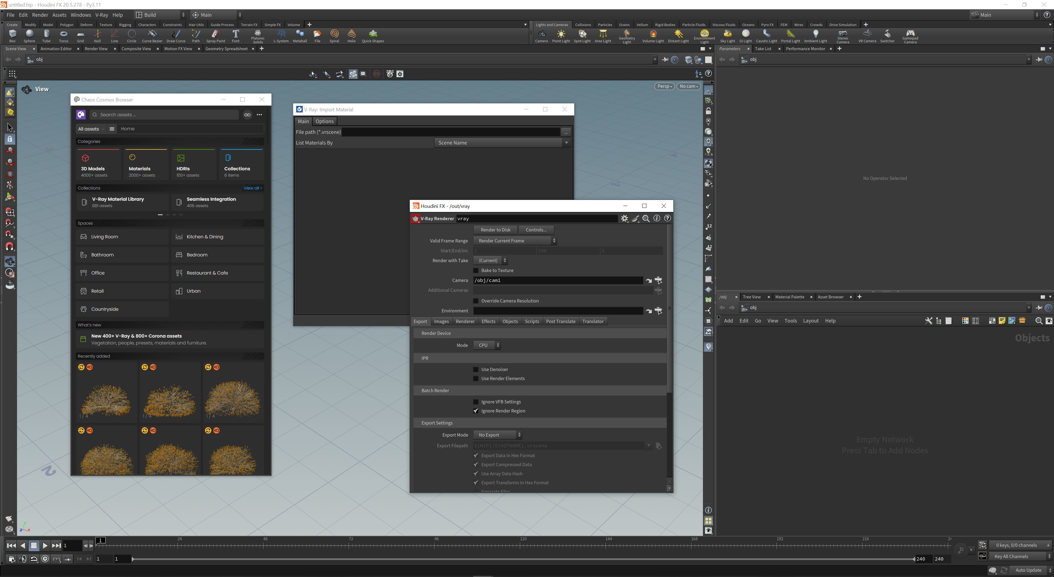This screenshot has width=1054, height=577.
Task: Create a Box with the shelf tool
Action: (12, 36)
